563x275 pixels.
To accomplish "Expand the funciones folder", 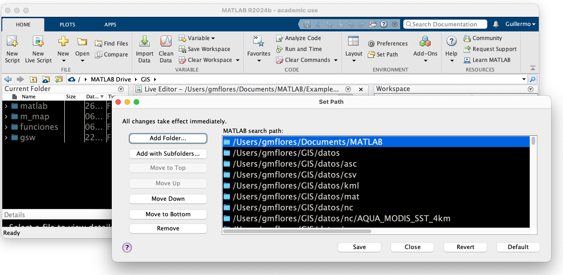I will (6, 127).
